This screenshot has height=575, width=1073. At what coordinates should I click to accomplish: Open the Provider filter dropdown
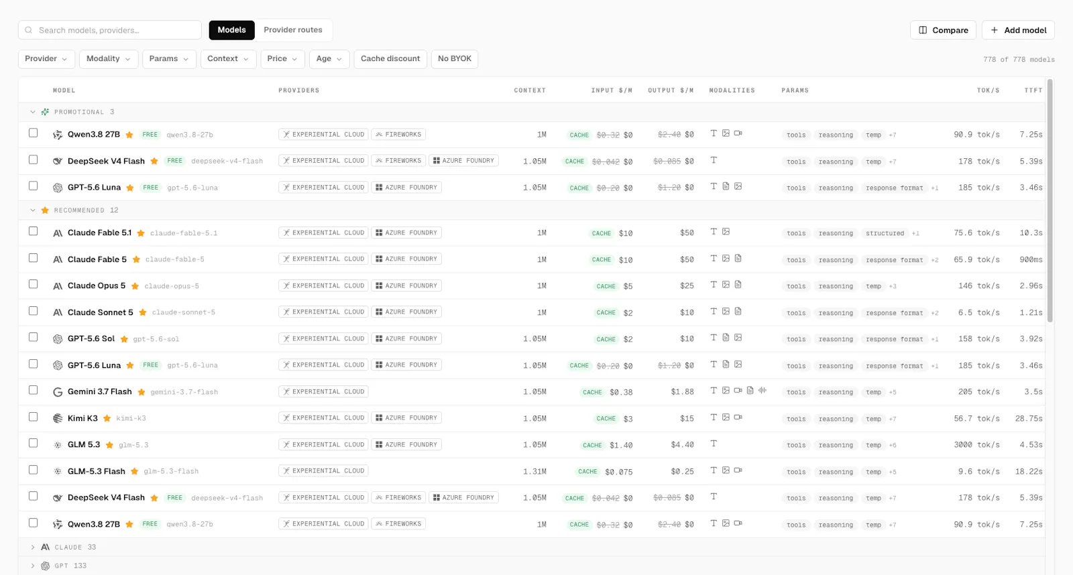pyautogui.click(x=46, y=59)
